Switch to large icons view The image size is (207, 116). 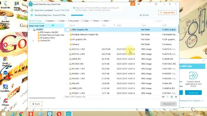168,97
